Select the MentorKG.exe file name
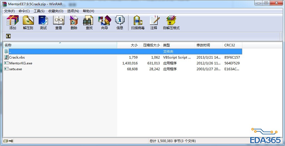 point(21,63)
